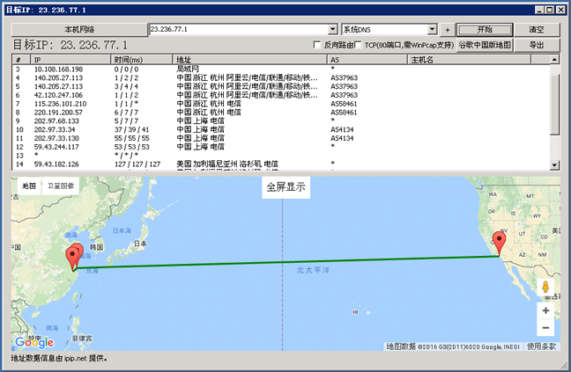571x372 pixels.
Task: Select the 地图 map type tab
Action: coord(29,186)
